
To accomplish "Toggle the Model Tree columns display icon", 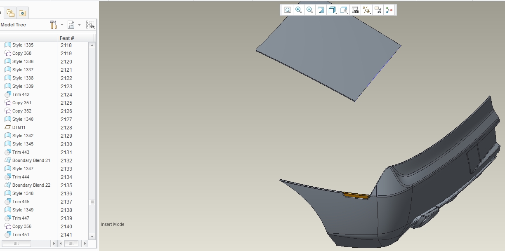I will pyautogui.click(x=90, y=25).
